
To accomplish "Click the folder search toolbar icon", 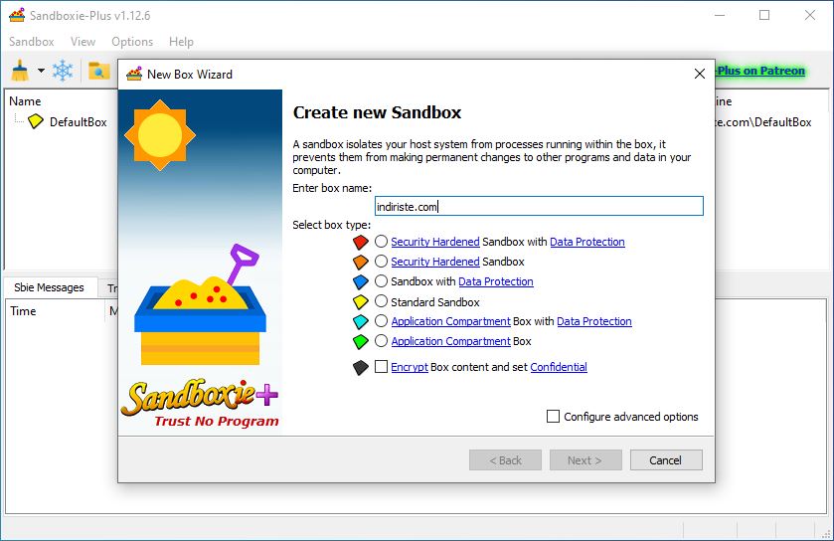I will [98, 71].
